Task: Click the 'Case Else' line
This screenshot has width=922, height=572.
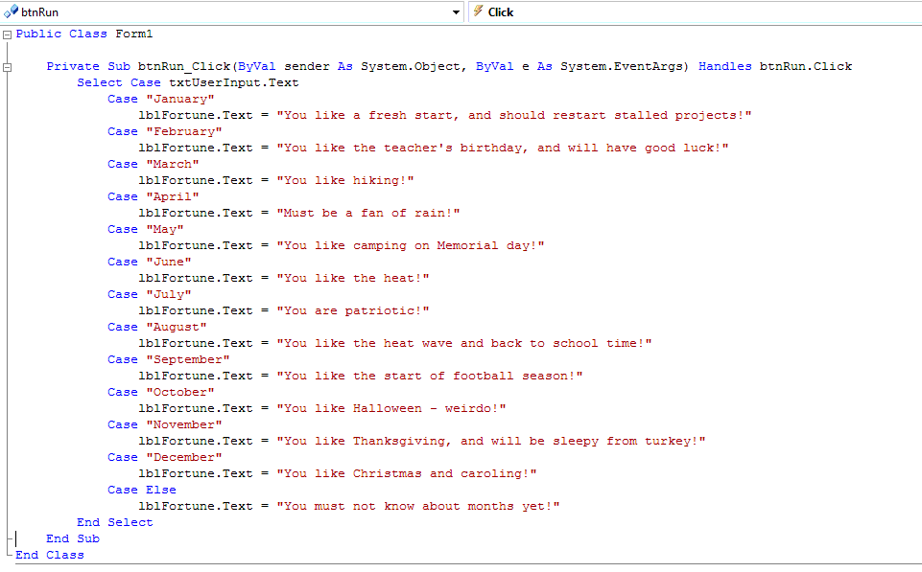Action: click(142, 491)
